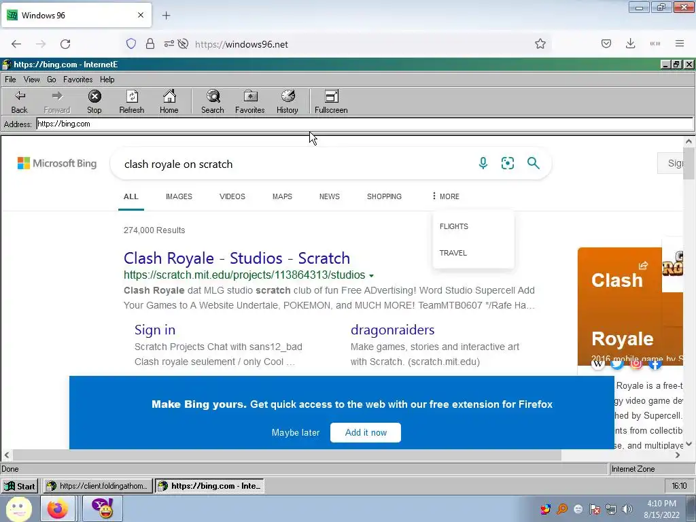The height and width of the screenshot is (522, 696).
Task: Bookmark page with Firefox star icon
Action: click(x=540, y=43)
